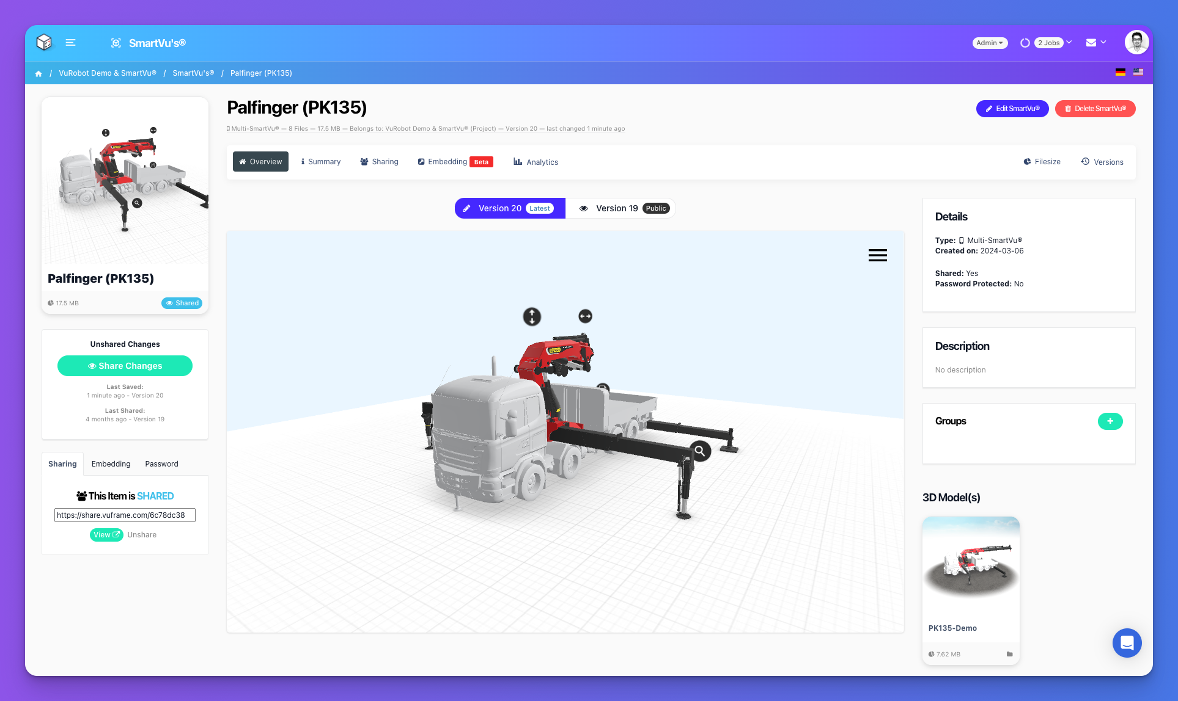
Task: Switch to the Sharing nav tab
Action: pyautogui.click(x=379, y=162)
